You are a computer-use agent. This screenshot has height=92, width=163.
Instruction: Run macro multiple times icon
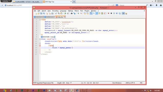point(117,14)
